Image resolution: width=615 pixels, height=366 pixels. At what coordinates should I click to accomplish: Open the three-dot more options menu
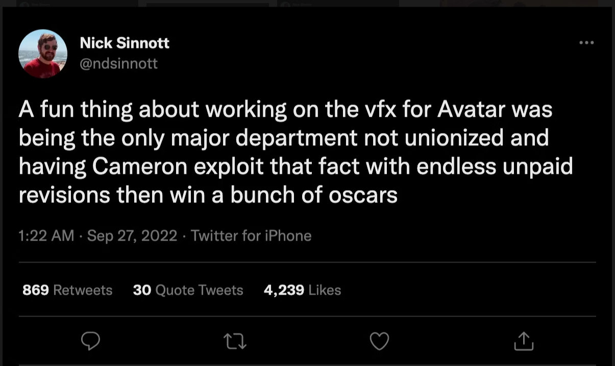click(x=586, y=43)
